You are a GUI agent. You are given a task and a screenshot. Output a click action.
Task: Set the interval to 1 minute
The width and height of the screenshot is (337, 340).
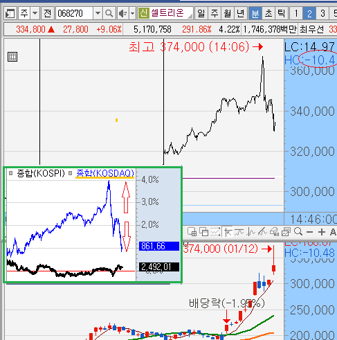[296, 14]
